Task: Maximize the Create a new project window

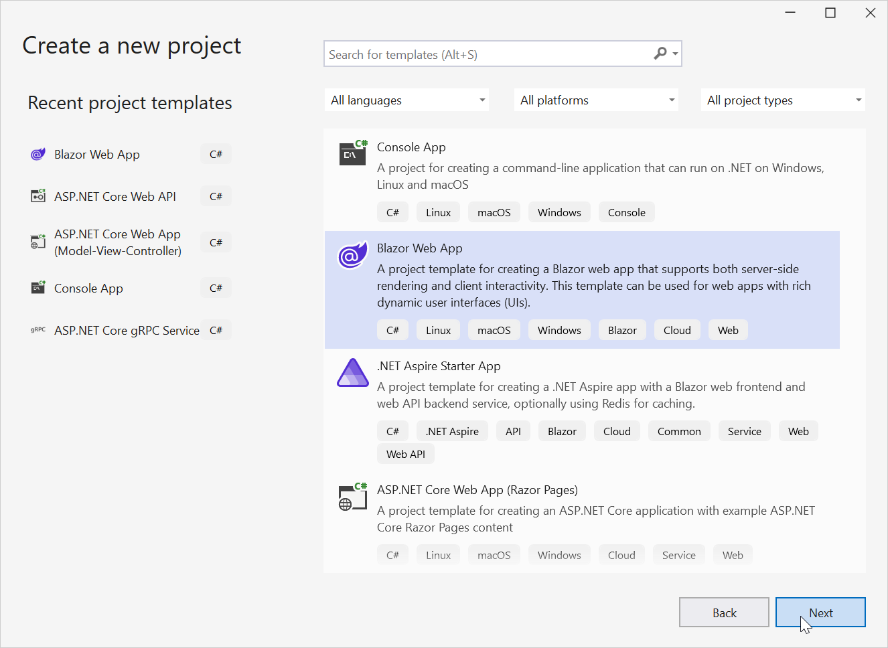Action: point(830,13)
